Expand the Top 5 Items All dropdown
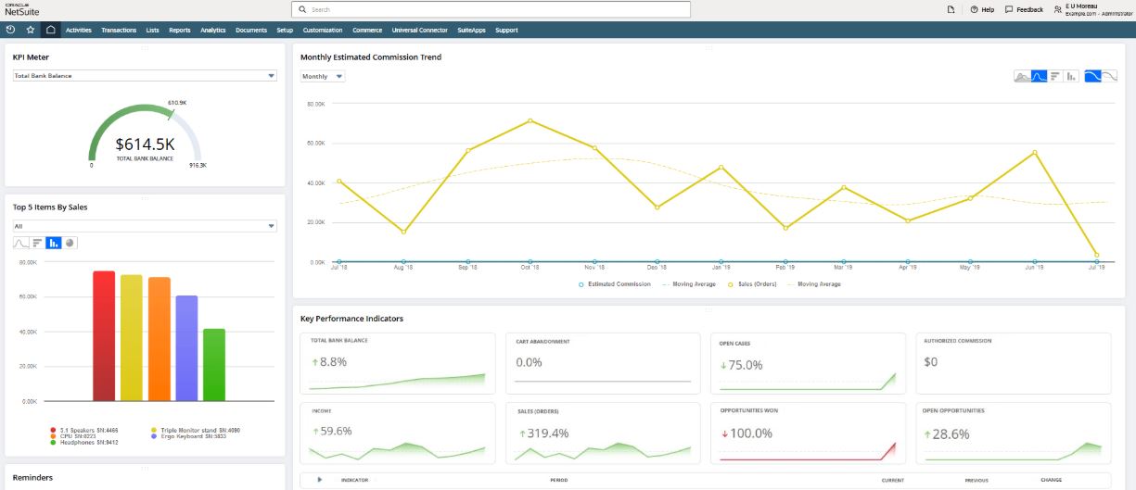 coord(145,225)
